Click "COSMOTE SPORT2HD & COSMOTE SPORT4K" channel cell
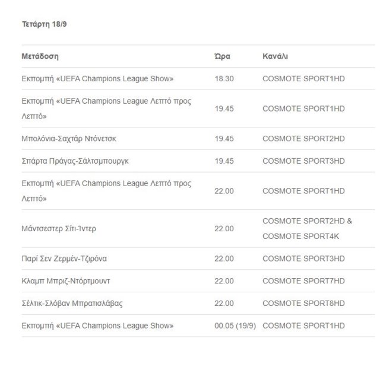Viewport: 386px width, 367px height. [307, 228]
